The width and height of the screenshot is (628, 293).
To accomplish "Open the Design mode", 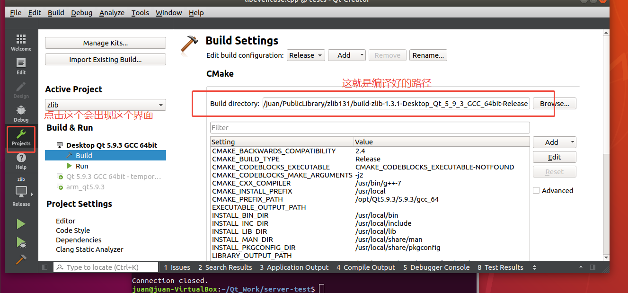I will pyautogui.click(x=21, y=90).
